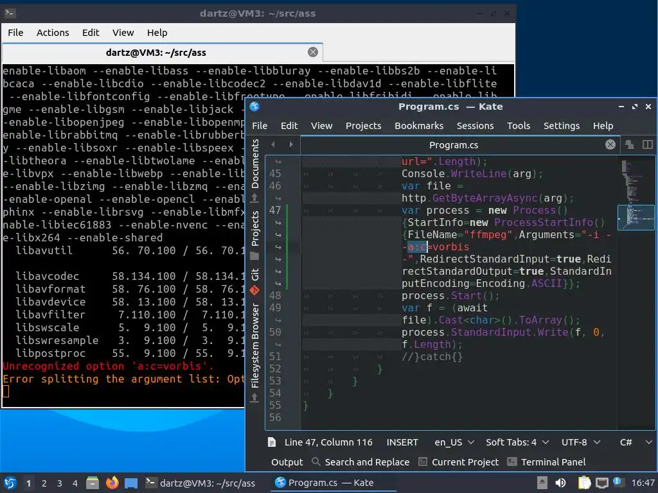This screenshot has height=493, width=658.
Task: Click the Kate application icon in title bar
Action: tap(254, 107)
